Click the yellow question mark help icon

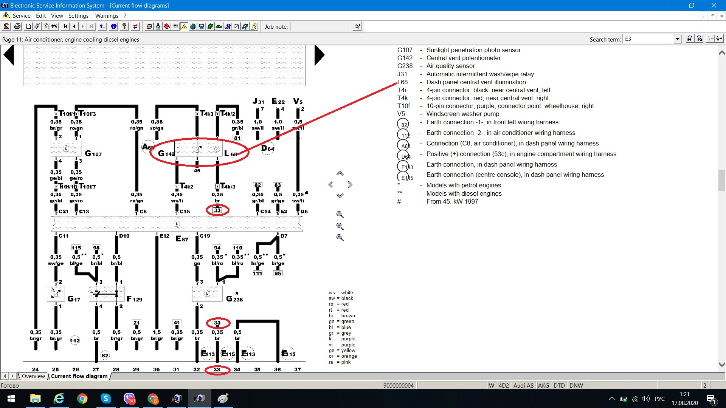click(124, 26)
